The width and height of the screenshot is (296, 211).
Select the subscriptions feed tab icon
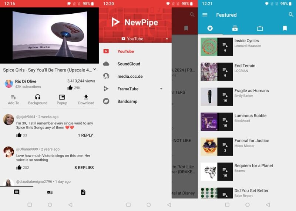235,29
